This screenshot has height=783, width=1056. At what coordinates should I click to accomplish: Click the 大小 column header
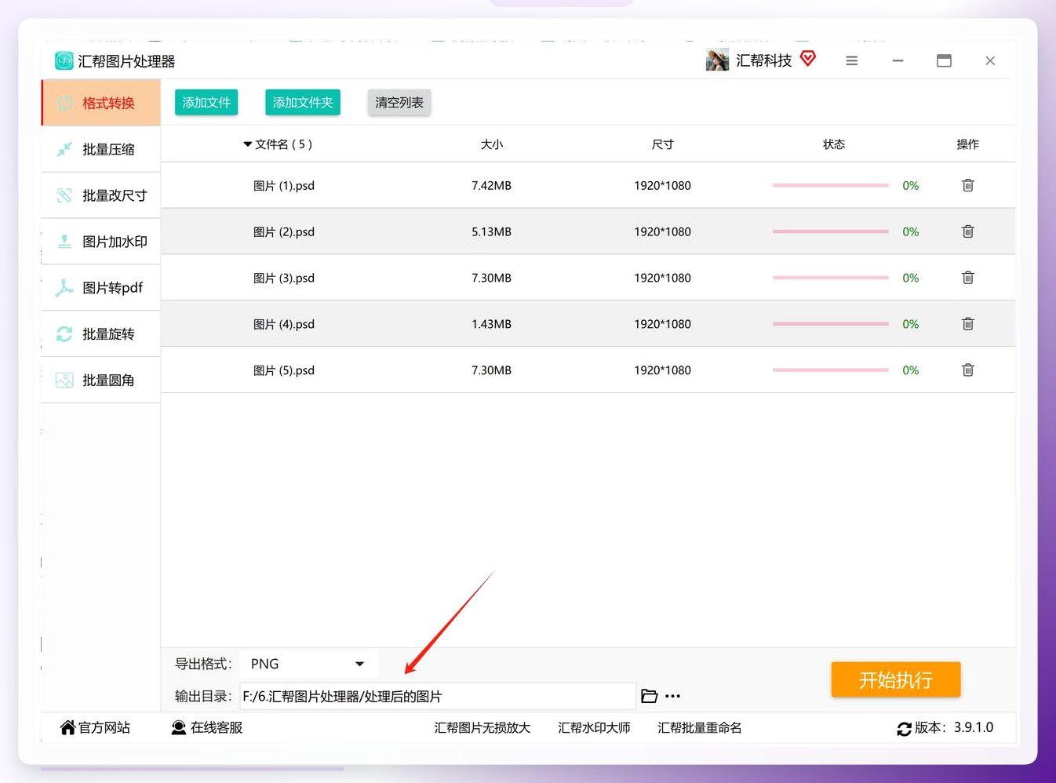tap(492, 144)
